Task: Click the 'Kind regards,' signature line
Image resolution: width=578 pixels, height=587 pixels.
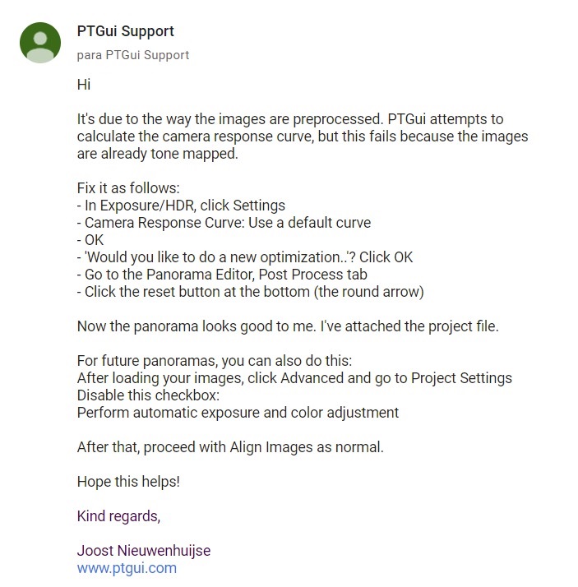Action: click(x=118, y=516)
